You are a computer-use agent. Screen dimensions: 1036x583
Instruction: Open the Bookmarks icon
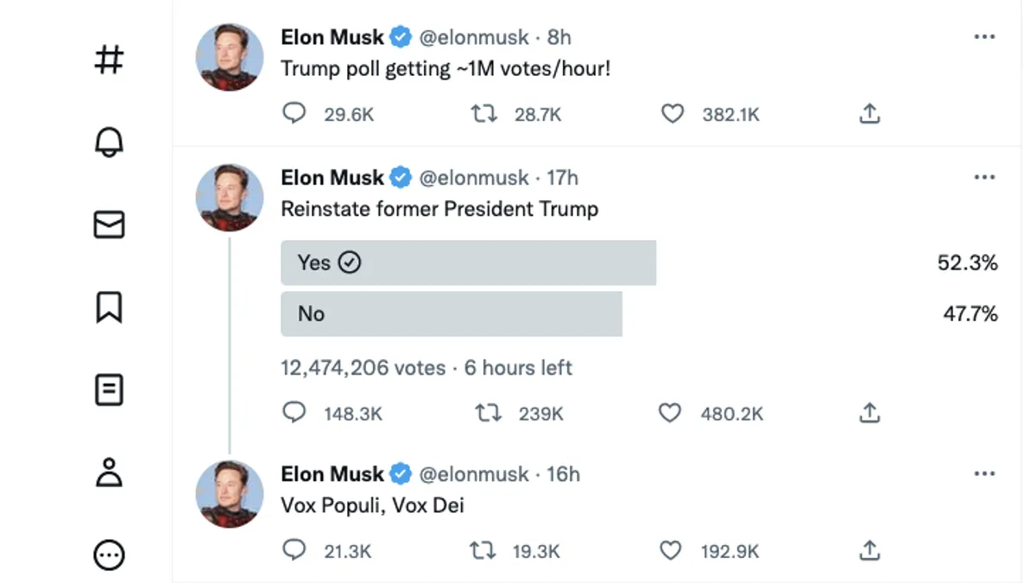point(108,307)
